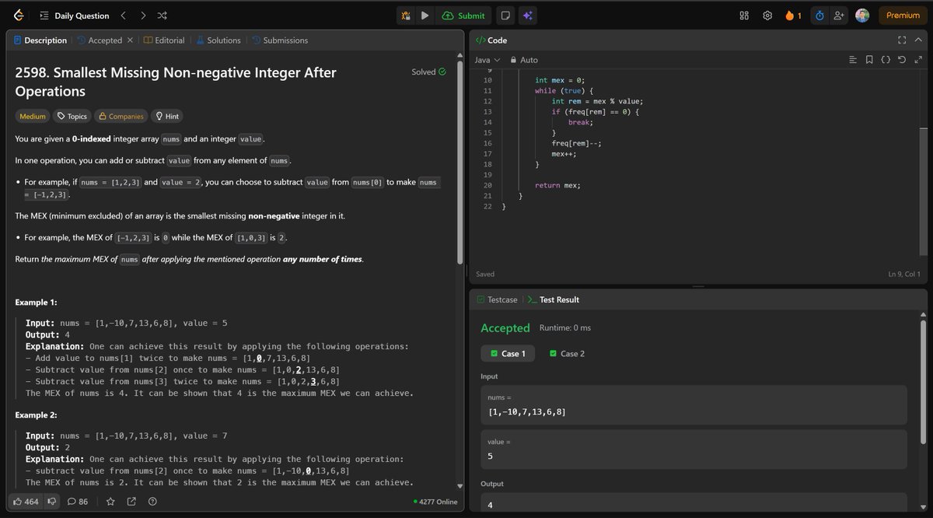Switch to the Accepted tab
This screenshot has height=518, width=933.
point(100,40)
